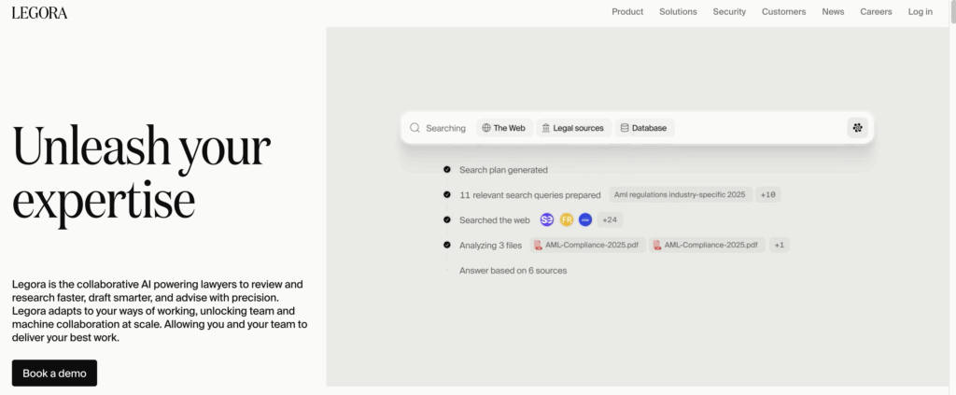Click the purple circular source icon
956x395 pixels.
coord(547,220)
